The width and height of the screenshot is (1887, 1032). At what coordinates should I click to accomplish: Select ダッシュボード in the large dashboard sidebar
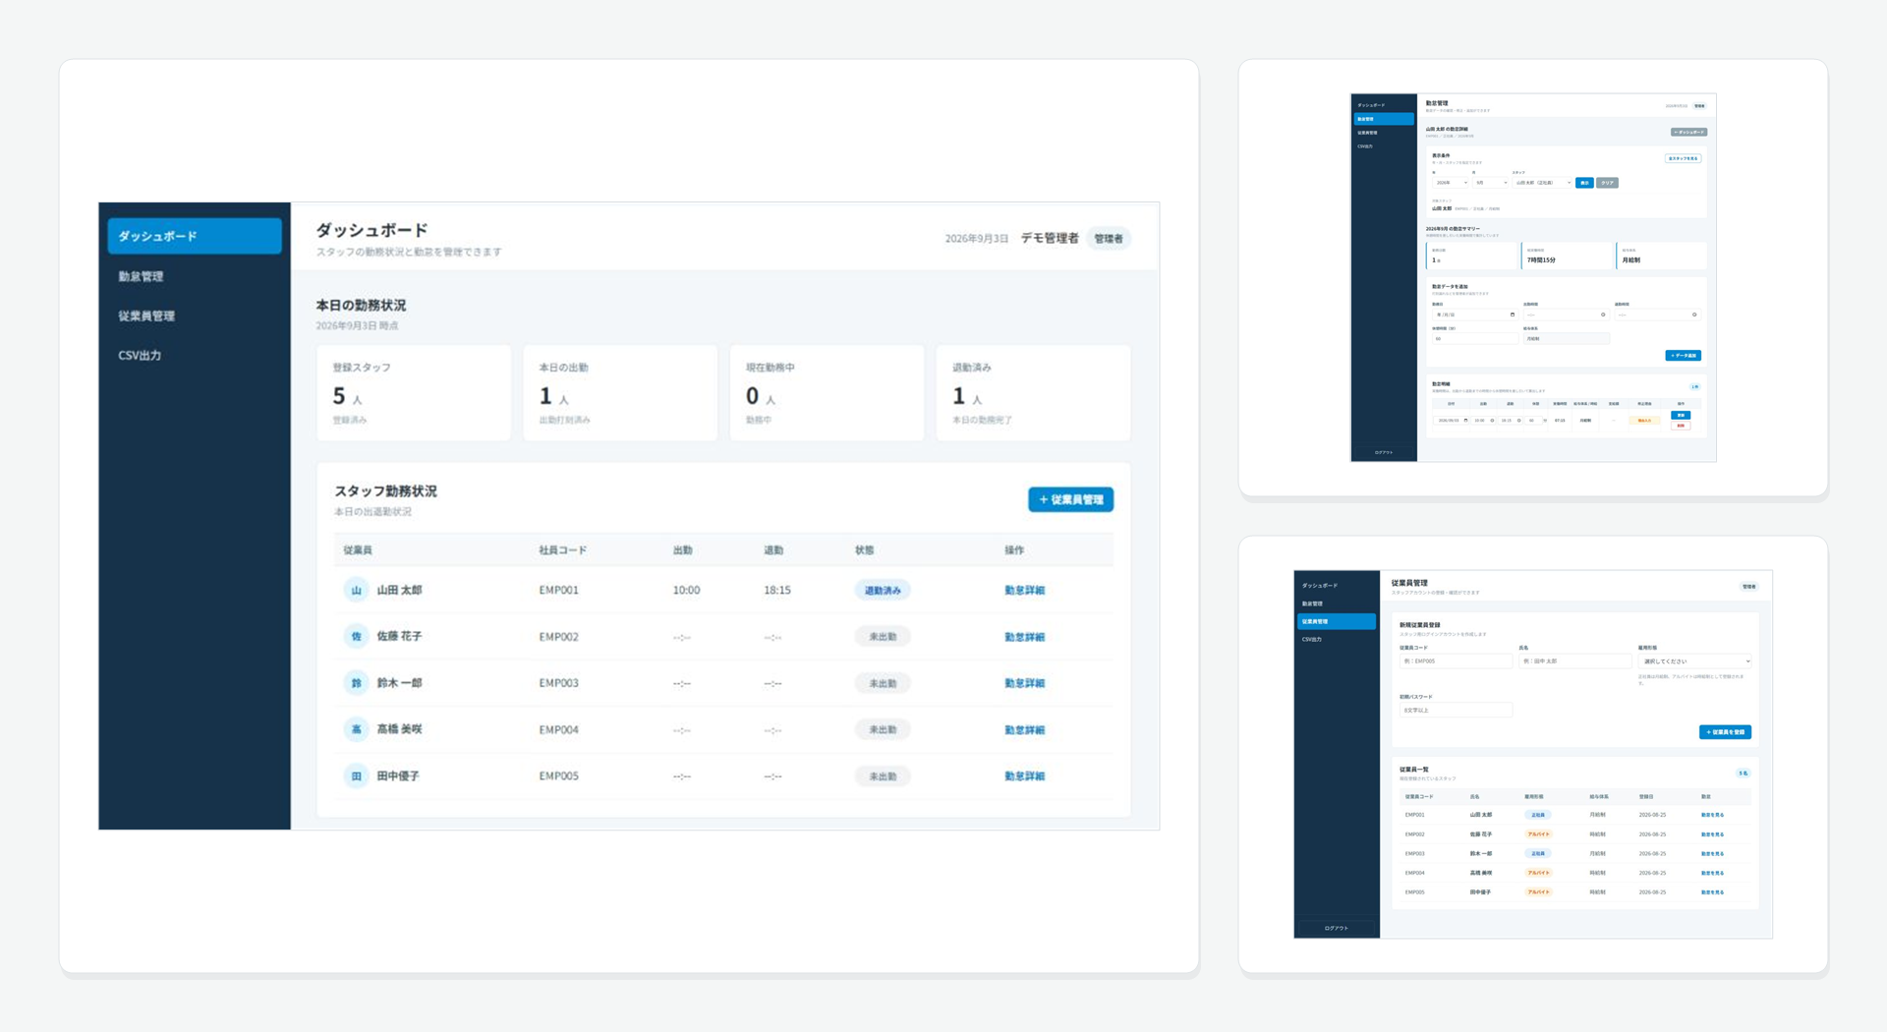(x=195, y=236)
